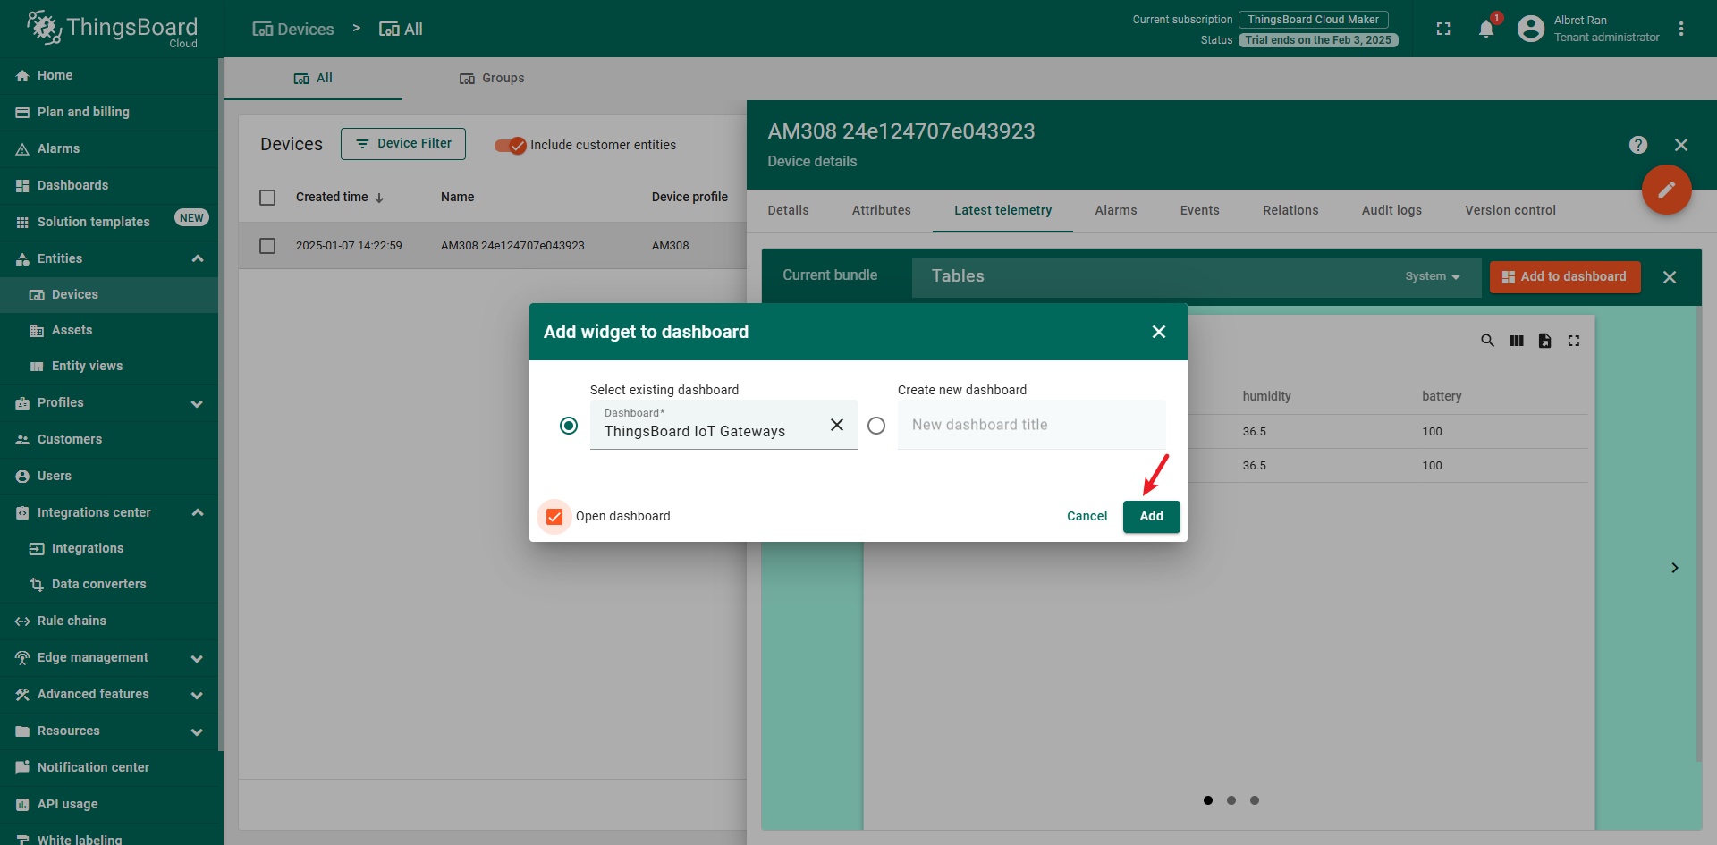The image size is (1717, 845).
Task: Check the select-all devices checkbox
Action: coord(267,198)
